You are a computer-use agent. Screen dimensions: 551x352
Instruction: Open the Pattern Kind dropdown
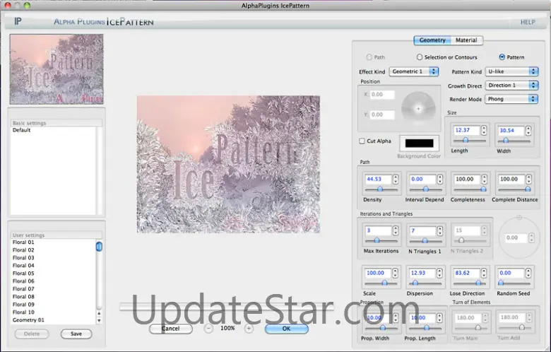(x=511, y=71)
